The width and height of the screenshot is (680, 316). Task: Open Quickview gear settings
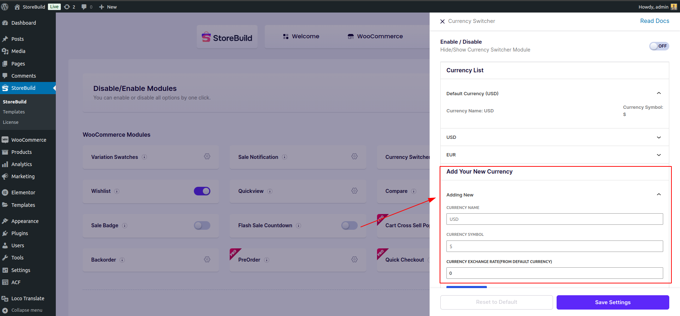[354, 191]
